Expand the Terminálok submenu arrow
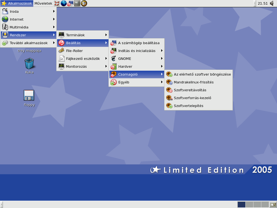The image size is (277, 208). pos(106,35)
